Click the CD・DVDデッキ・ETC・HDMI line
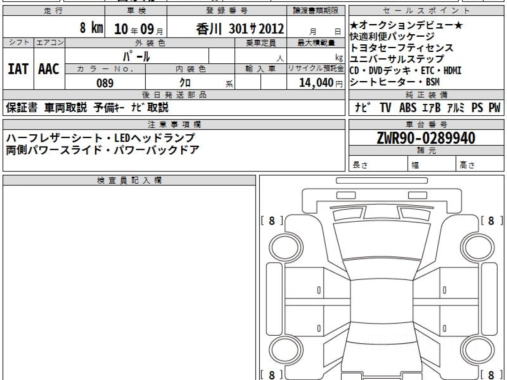The image size is (507, 380). 406,70
